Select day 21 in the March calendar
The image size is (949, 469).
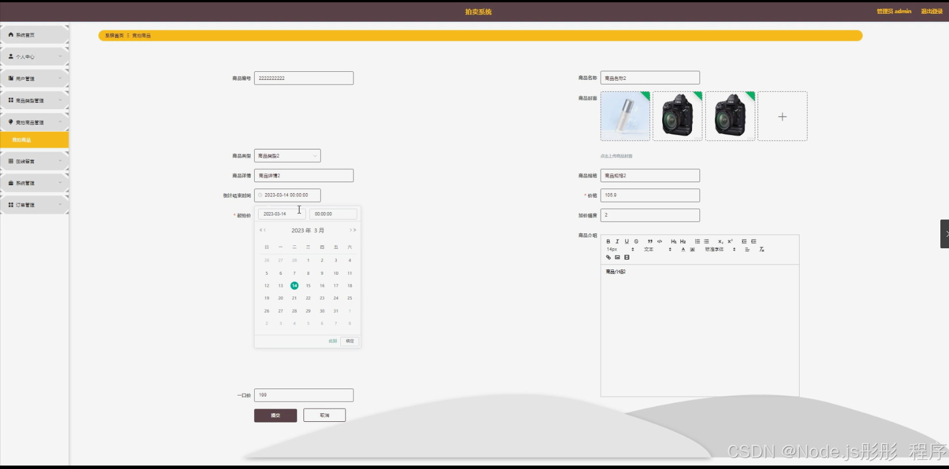[x=294, y=298]
